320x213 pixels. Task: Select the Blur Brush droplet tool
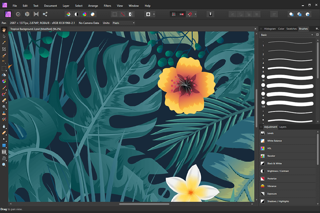tap(4, 126)
